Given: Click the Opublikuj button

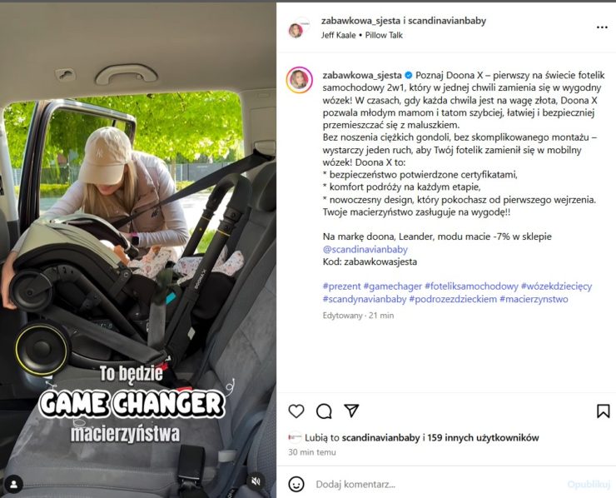Looking at the screenshot, I should click(x=589, y=484).
